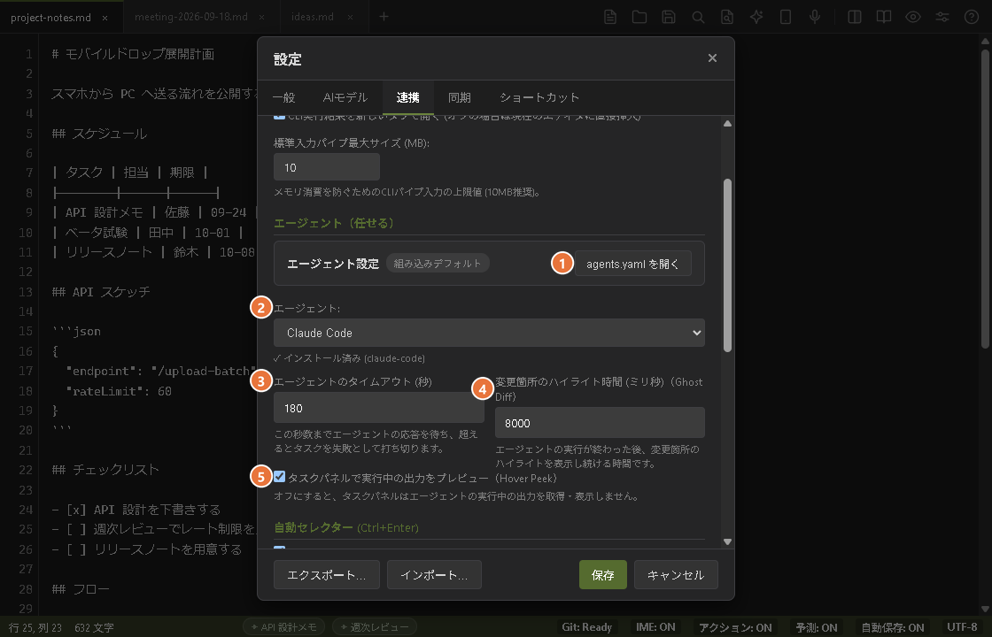Click the microphone voice input icon
Image resolution: width=992 pixels, height=637 pixels.
pyautogui.click(x=815, y=17)
